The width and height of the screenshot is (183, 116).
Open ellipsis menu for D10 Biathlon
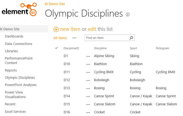88,65
